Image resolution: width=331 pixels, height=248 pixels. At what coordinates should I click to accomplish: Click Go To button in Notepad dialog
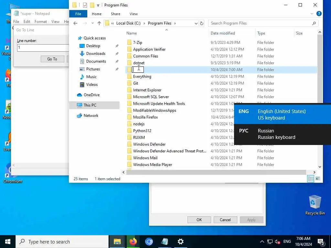tap(52, 59)
